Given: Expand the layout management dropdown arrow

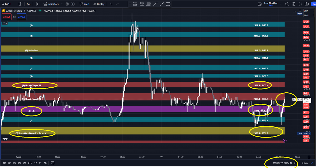Looking at the screenshot, I should pyautogui.click(x=280, y=4).
